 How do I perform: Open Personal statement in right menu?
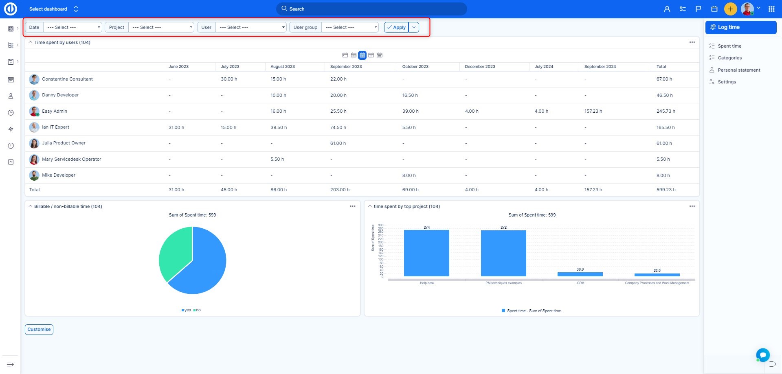739,70
